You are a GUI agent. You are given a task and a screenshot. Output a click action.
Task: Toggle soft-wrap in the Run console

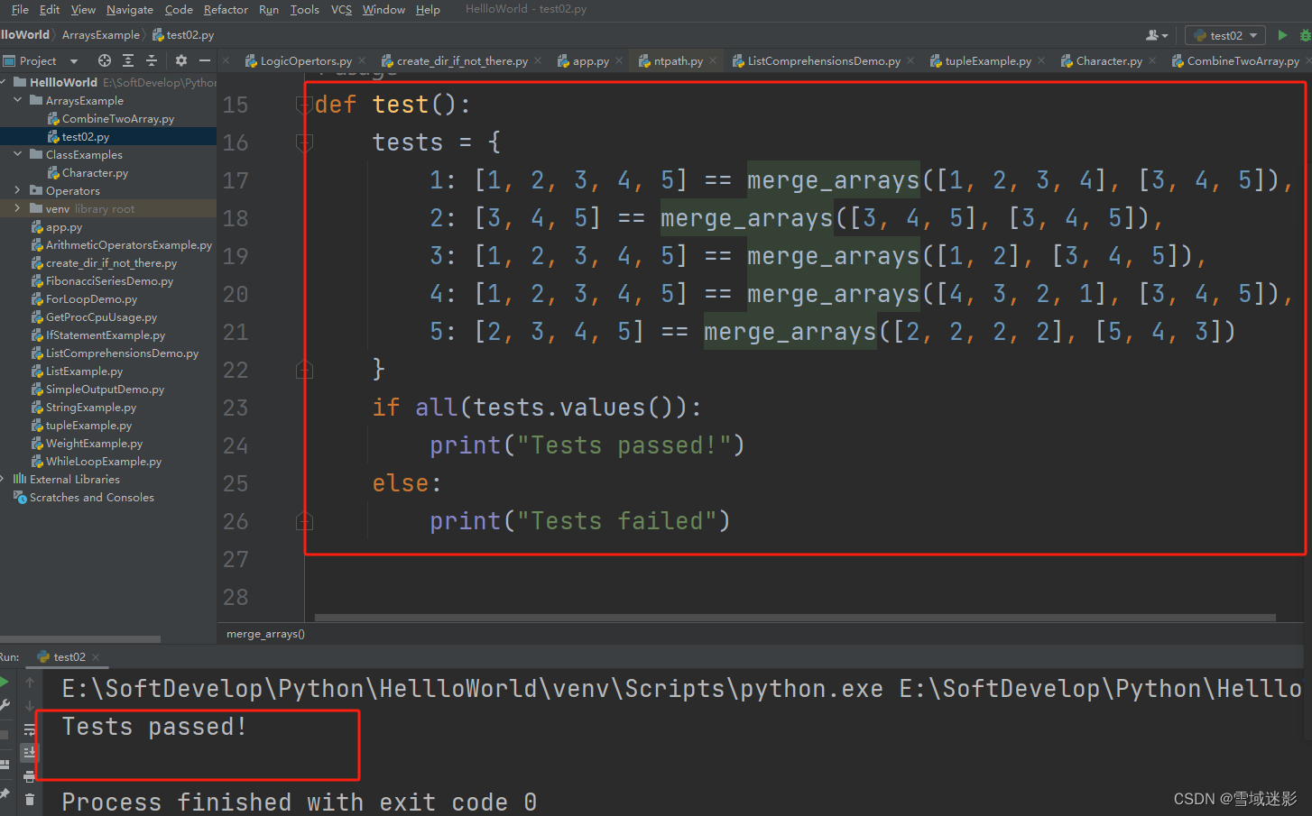coord(30,729)
